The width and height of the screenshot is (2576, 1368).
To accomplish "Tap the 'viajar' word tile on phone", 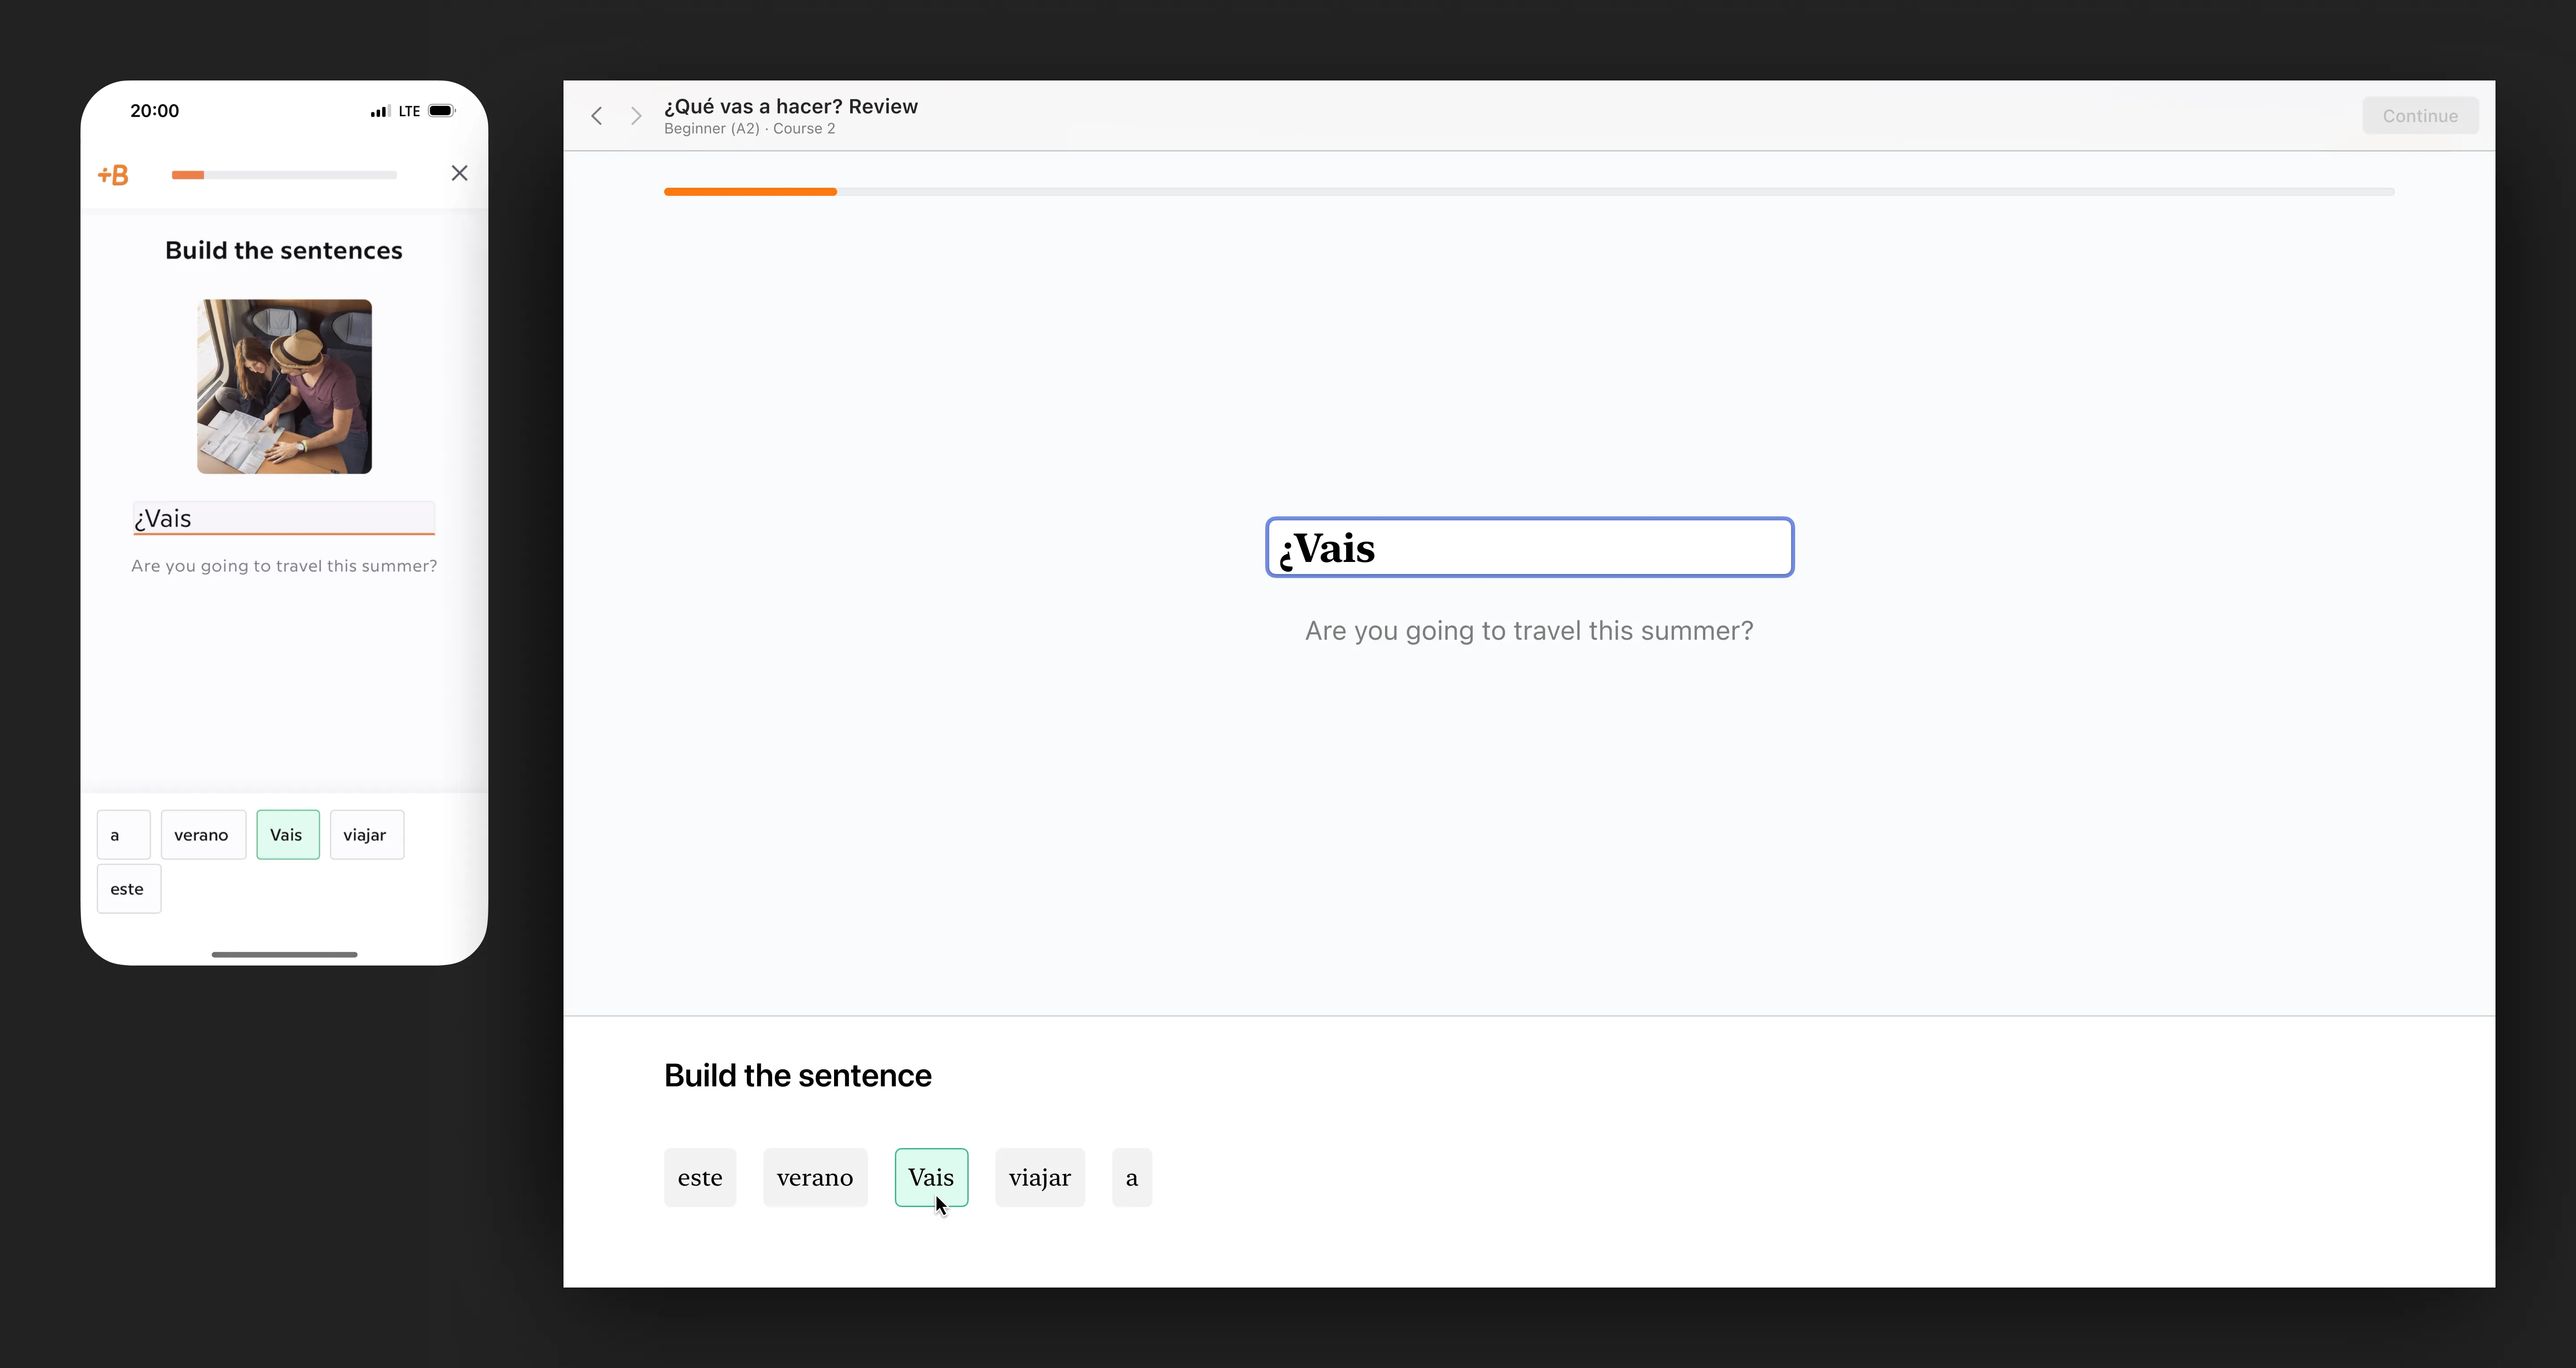I will (x=367, y=834).
